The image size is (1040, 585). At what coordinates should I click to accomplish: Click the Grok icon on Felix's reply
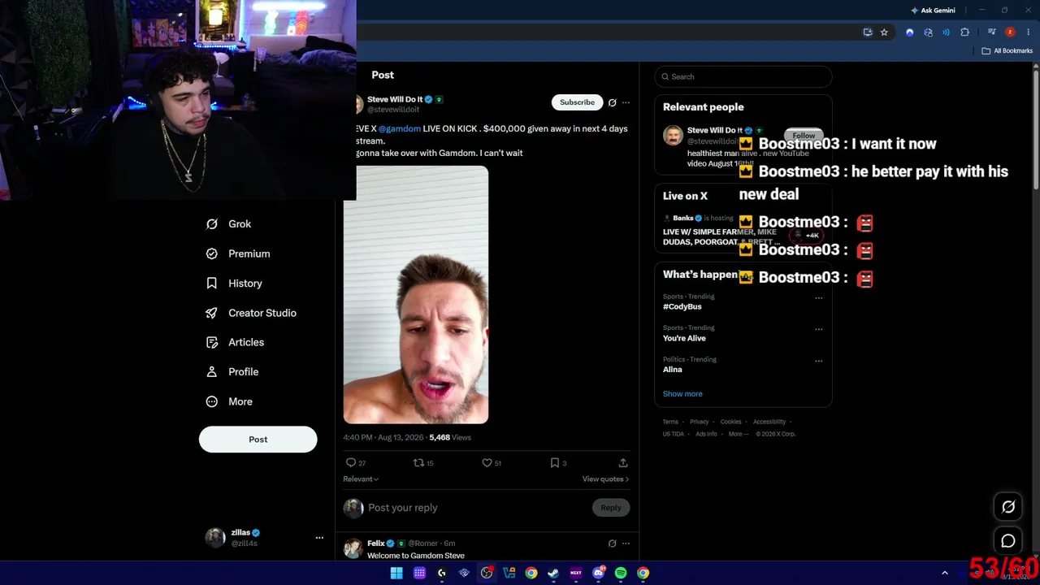click(x=613, y=544)
